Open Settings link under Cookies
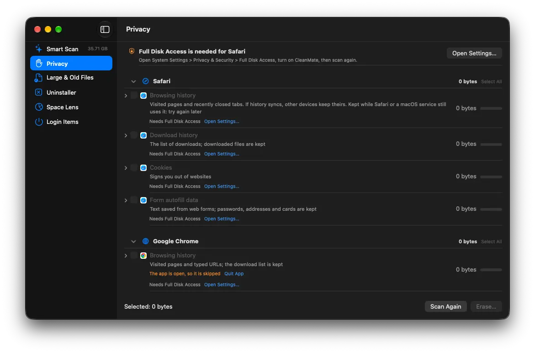This screenshot has width=535, height=353. 222,187
